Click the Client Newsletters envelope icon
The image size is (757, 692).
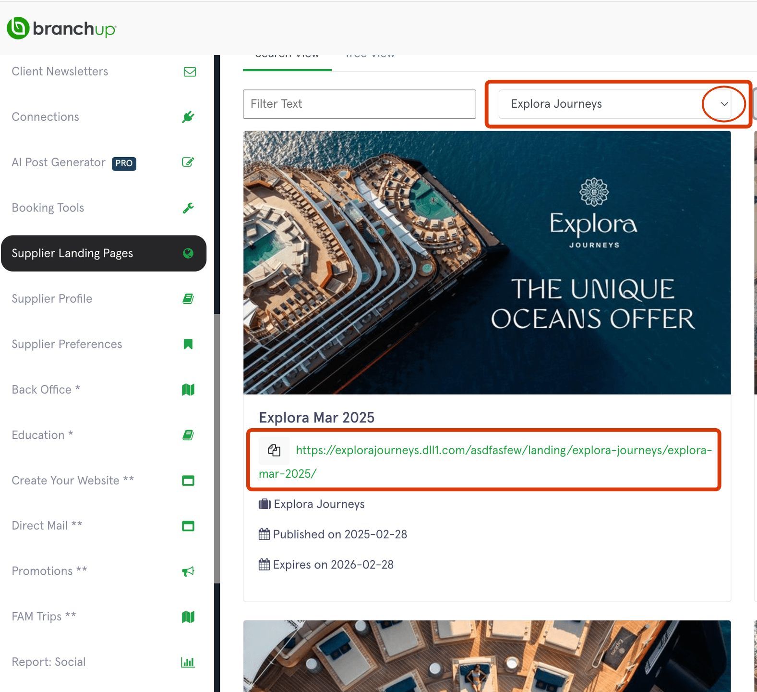pyautogui.click(x=190, y=72)
